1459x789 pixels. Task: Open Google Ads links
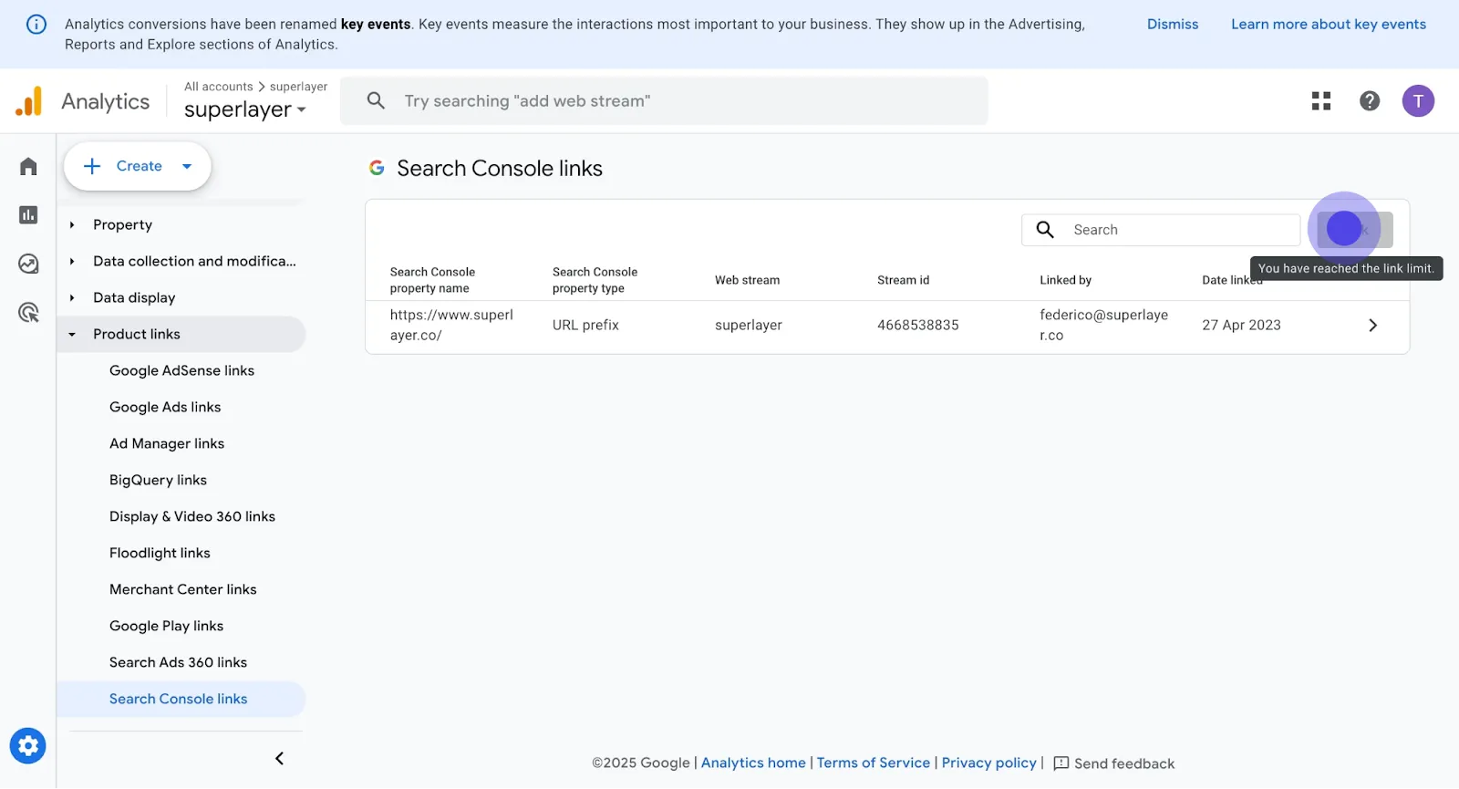(x=165, y=407)
